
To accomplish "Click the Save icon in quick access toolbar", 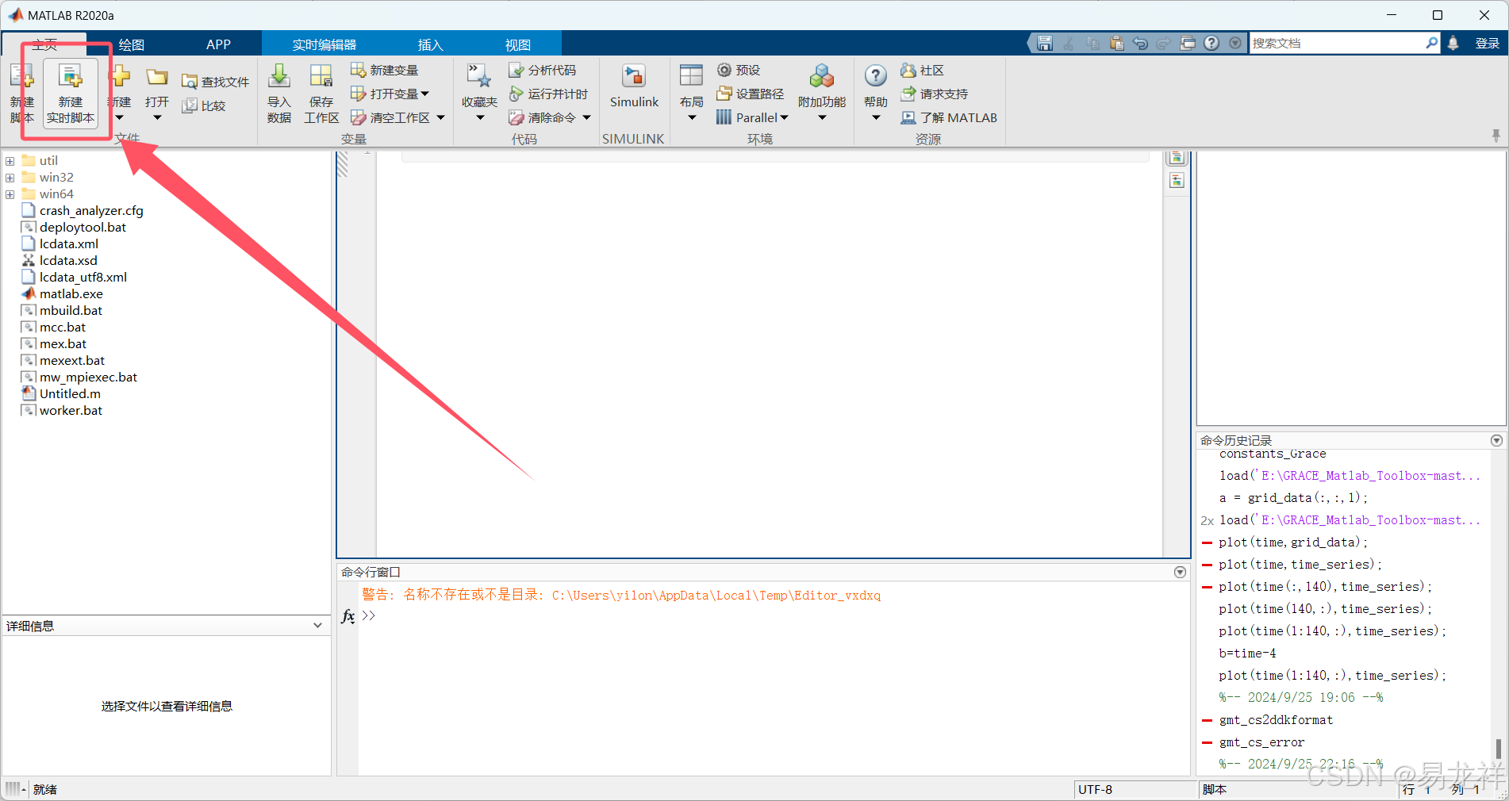I will [1045, 43].
